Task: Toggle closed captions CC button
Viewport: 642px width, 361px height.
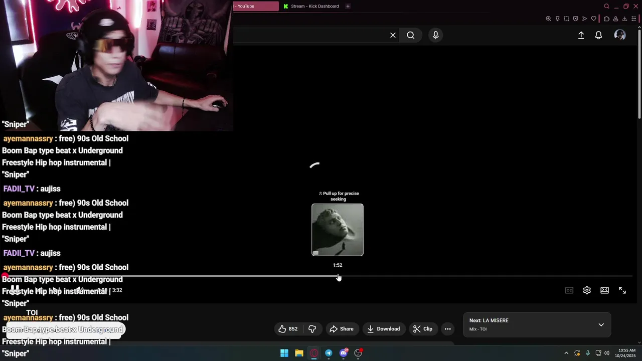Action: (x=569, y=290)
